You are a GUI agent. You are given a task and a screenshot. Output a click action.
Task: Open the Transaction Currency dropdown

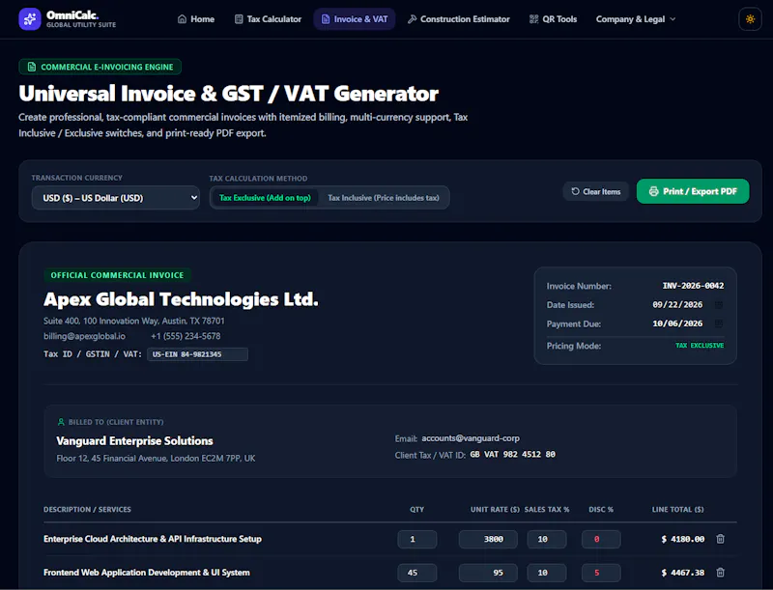pyautogui.click(x=115, y=198)
